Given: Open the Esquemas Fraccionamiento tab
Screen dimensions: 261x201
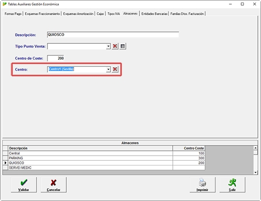Looking at the screenshot, I should click(42, 14).
